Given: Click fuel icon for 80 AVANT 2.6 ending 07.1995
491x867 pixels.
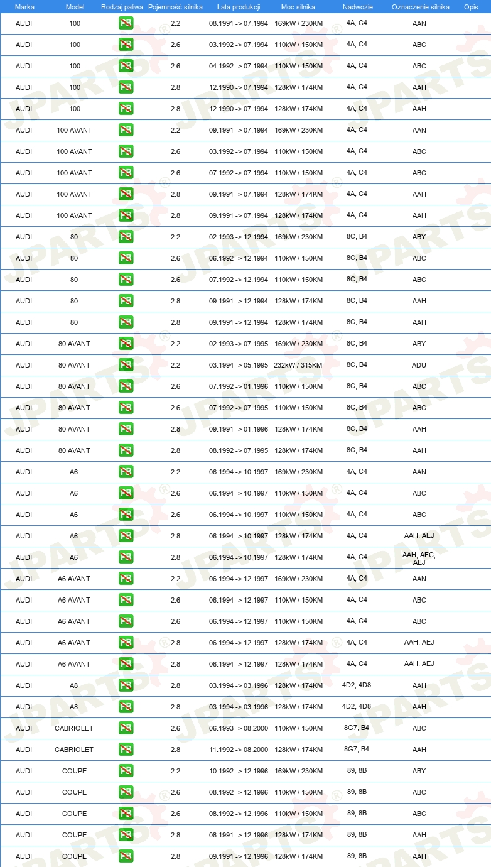Looking at the screenshot, I should click(126, 408).
